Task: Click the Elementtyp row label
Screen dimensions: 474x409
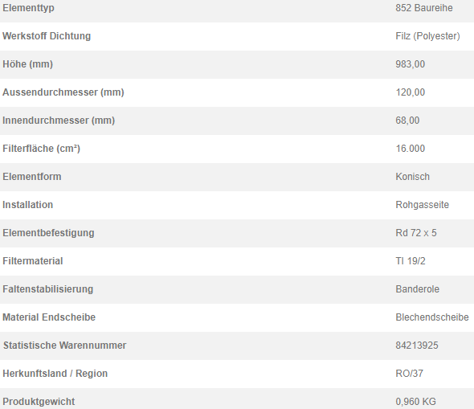Action: pos(28,8)
